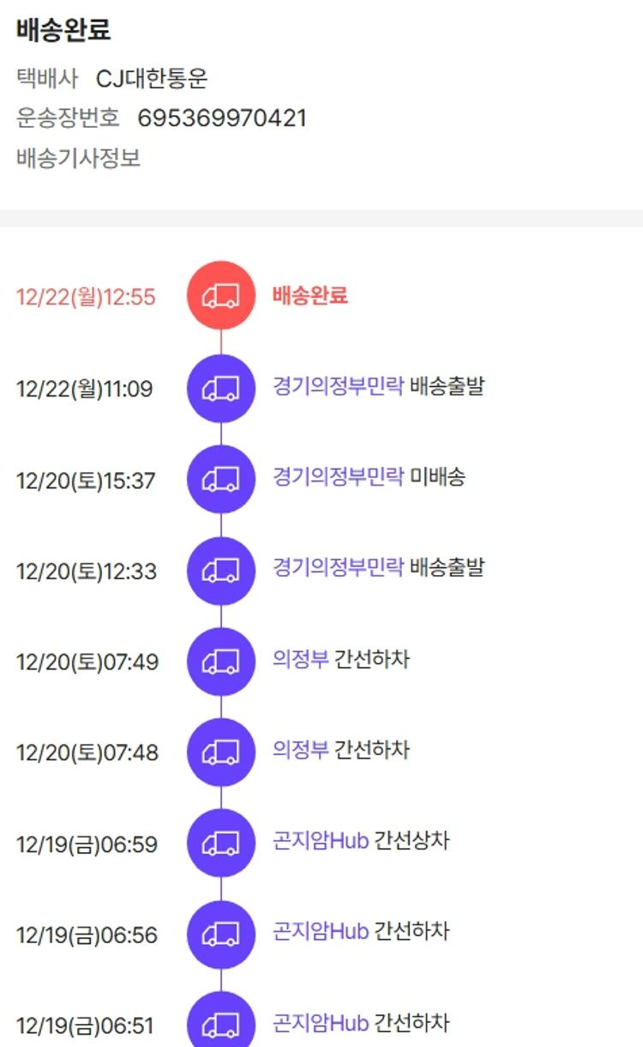643x1047 pixels.
Task: Click the red truck icon for 배송완료
Action: 220,296
